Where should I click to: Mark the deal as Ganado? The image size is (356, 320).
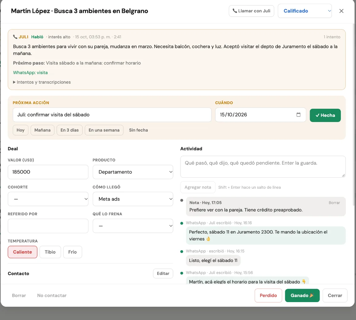point(302,296)
